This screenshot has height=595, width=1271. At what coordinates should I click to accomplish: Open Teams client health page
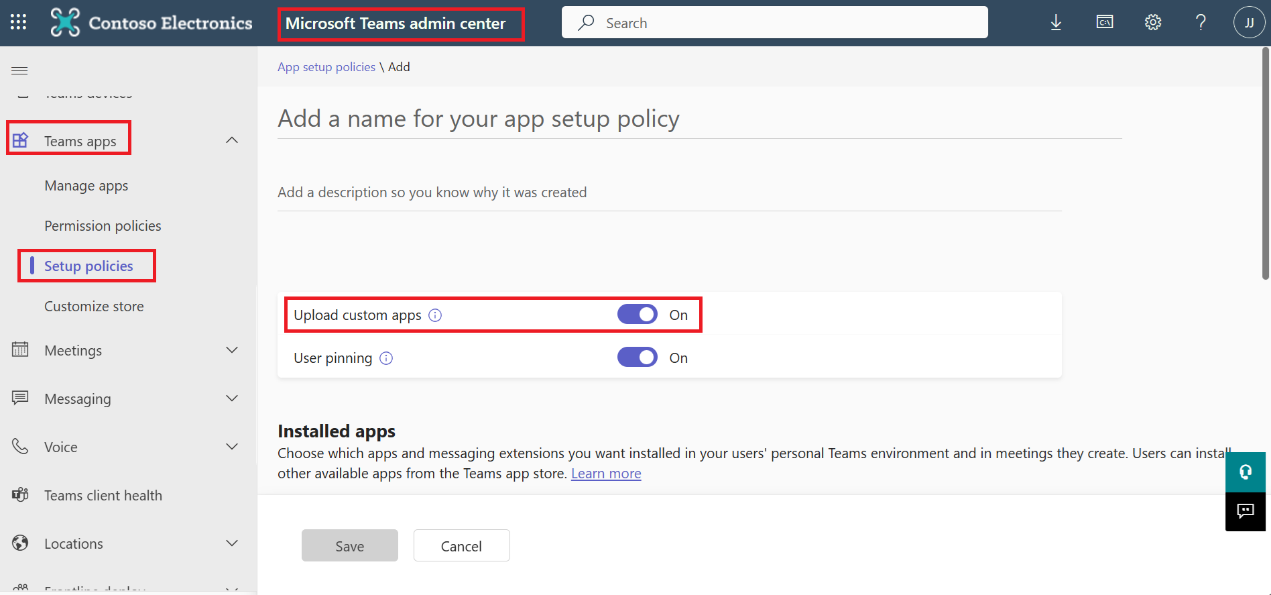coord(103,496)
